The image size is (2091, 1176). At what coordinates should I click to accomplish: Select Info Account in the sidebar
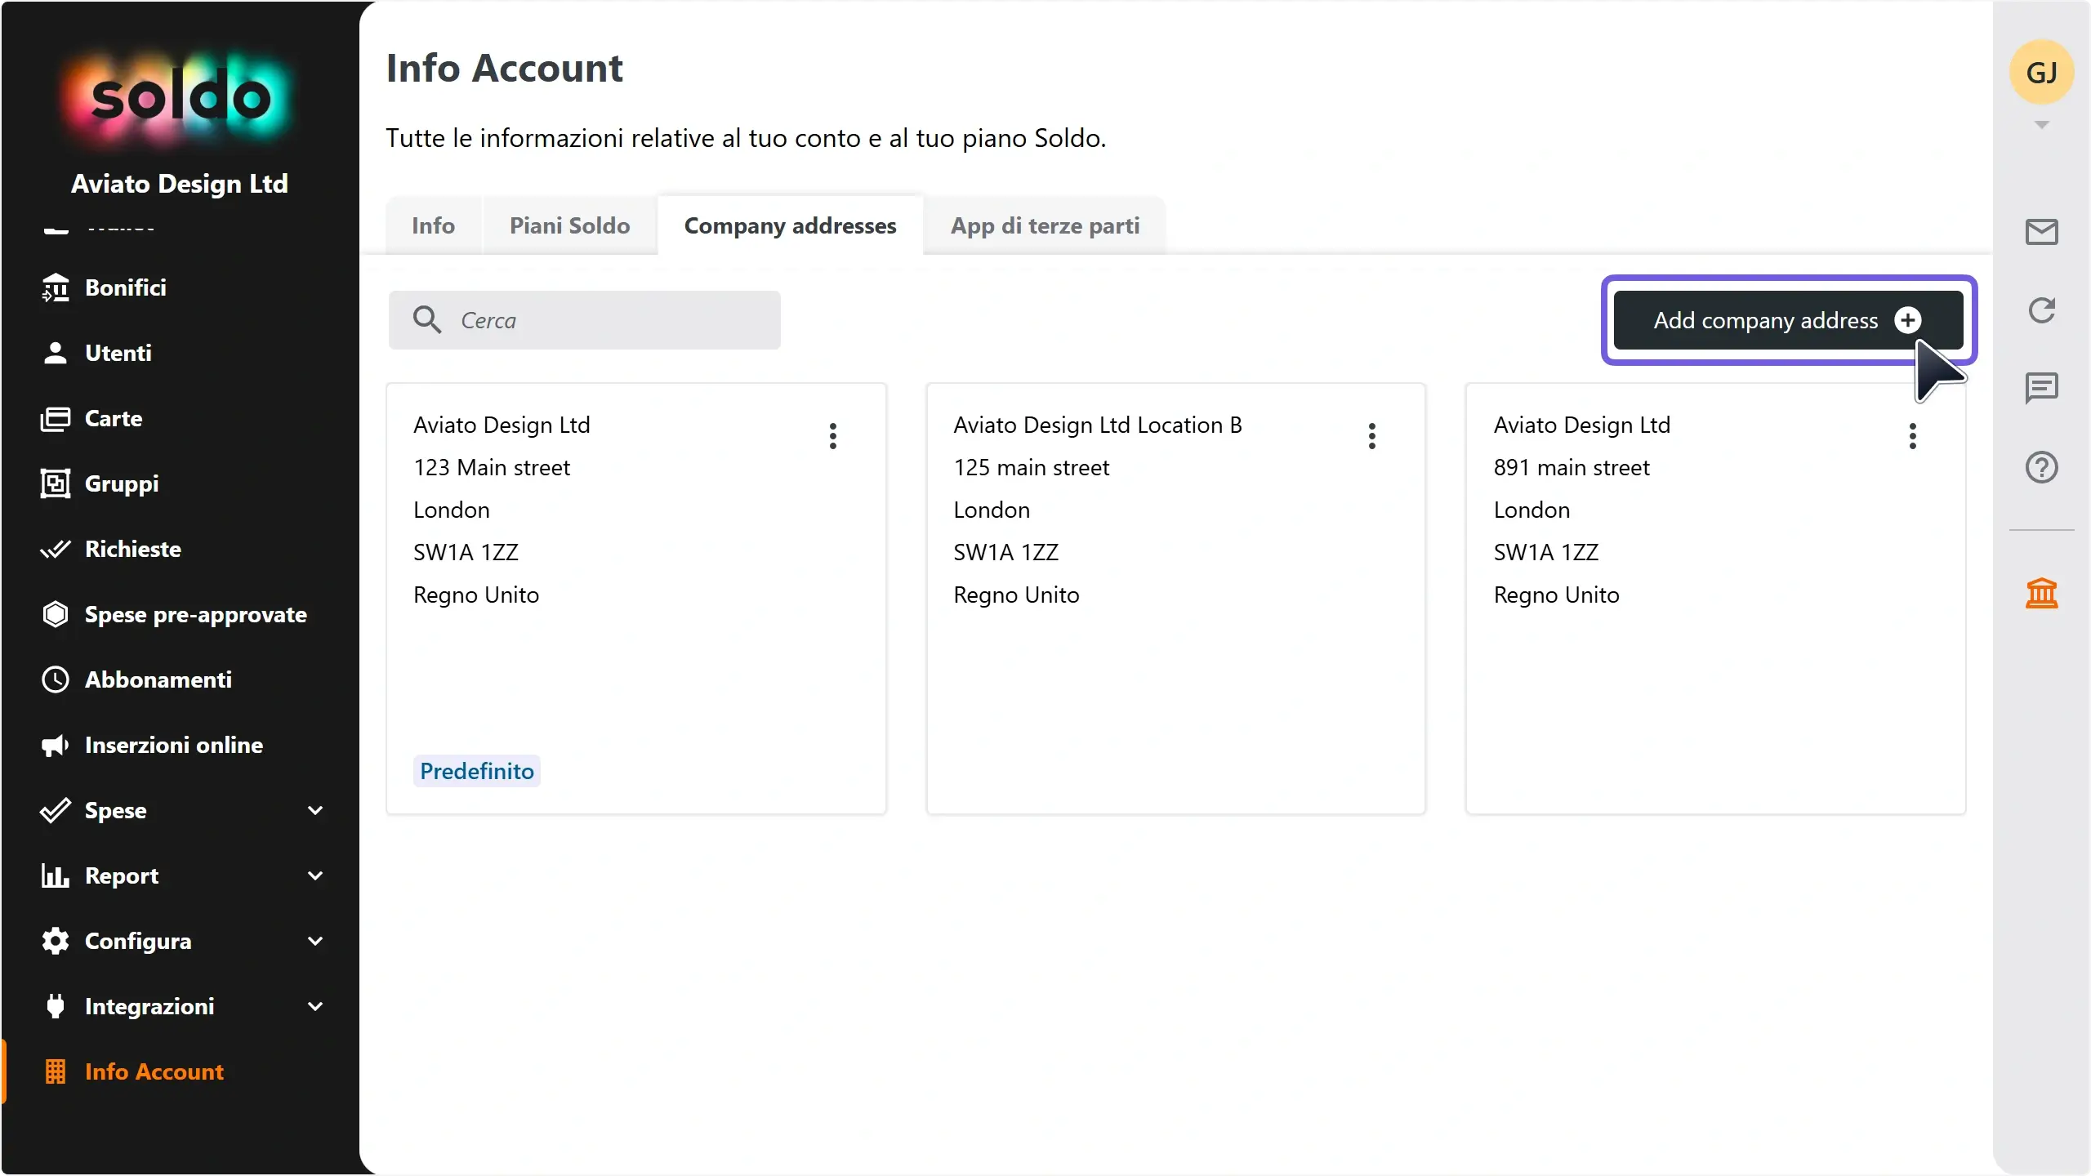(x=180, y=1071)
